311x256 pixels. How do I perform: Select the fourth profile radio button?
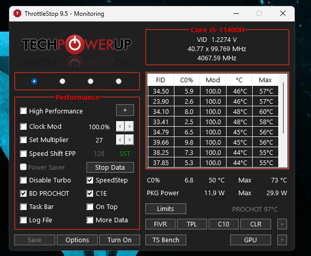coord(119,81)
